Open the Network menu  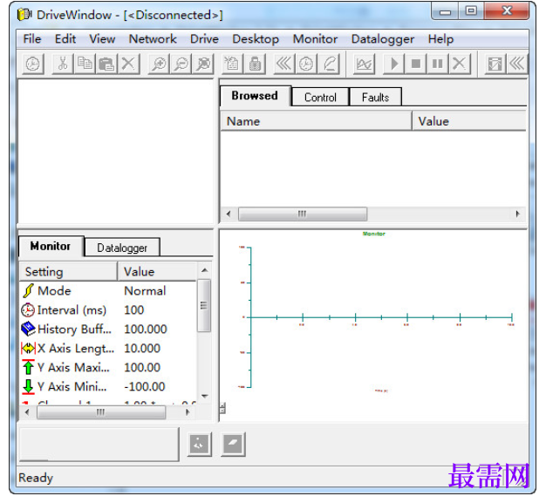point(153,39)
